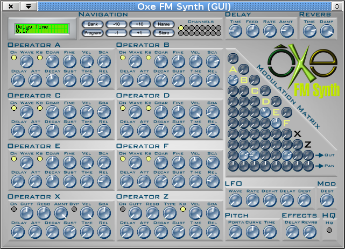Screen dimensions: 345x249
Task: Click the Pitch Curve knob
Action: tap(252, 232)
